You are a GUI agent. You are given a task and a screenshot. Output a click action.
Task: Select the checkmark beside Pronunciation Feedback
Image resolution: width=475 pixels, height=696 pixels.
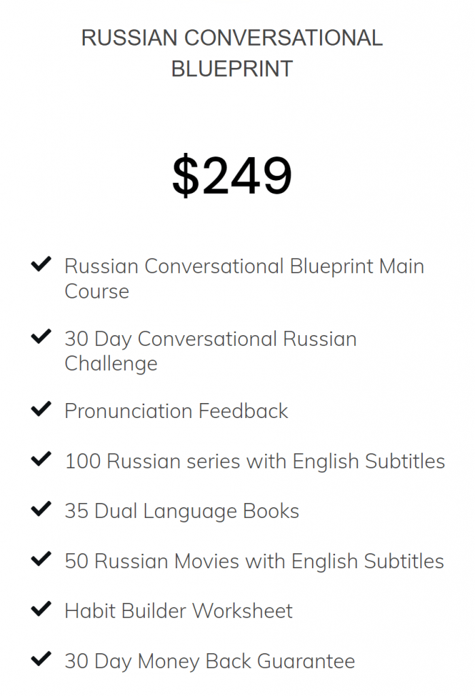pyautogui.click(x=41, y=409)
